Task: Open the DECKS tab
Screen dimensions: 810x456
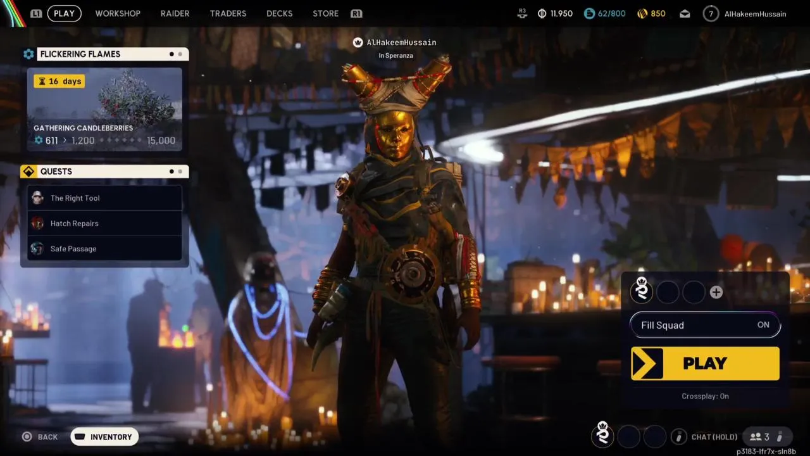Action: [280, 13]
